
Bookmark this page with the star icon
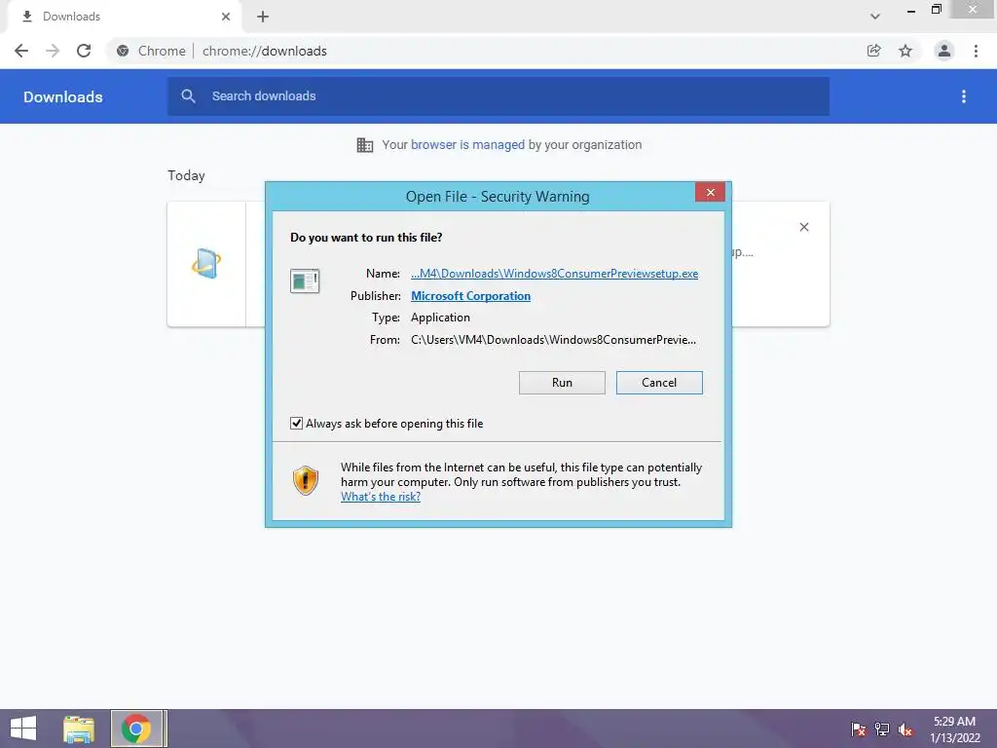(905, 51)
